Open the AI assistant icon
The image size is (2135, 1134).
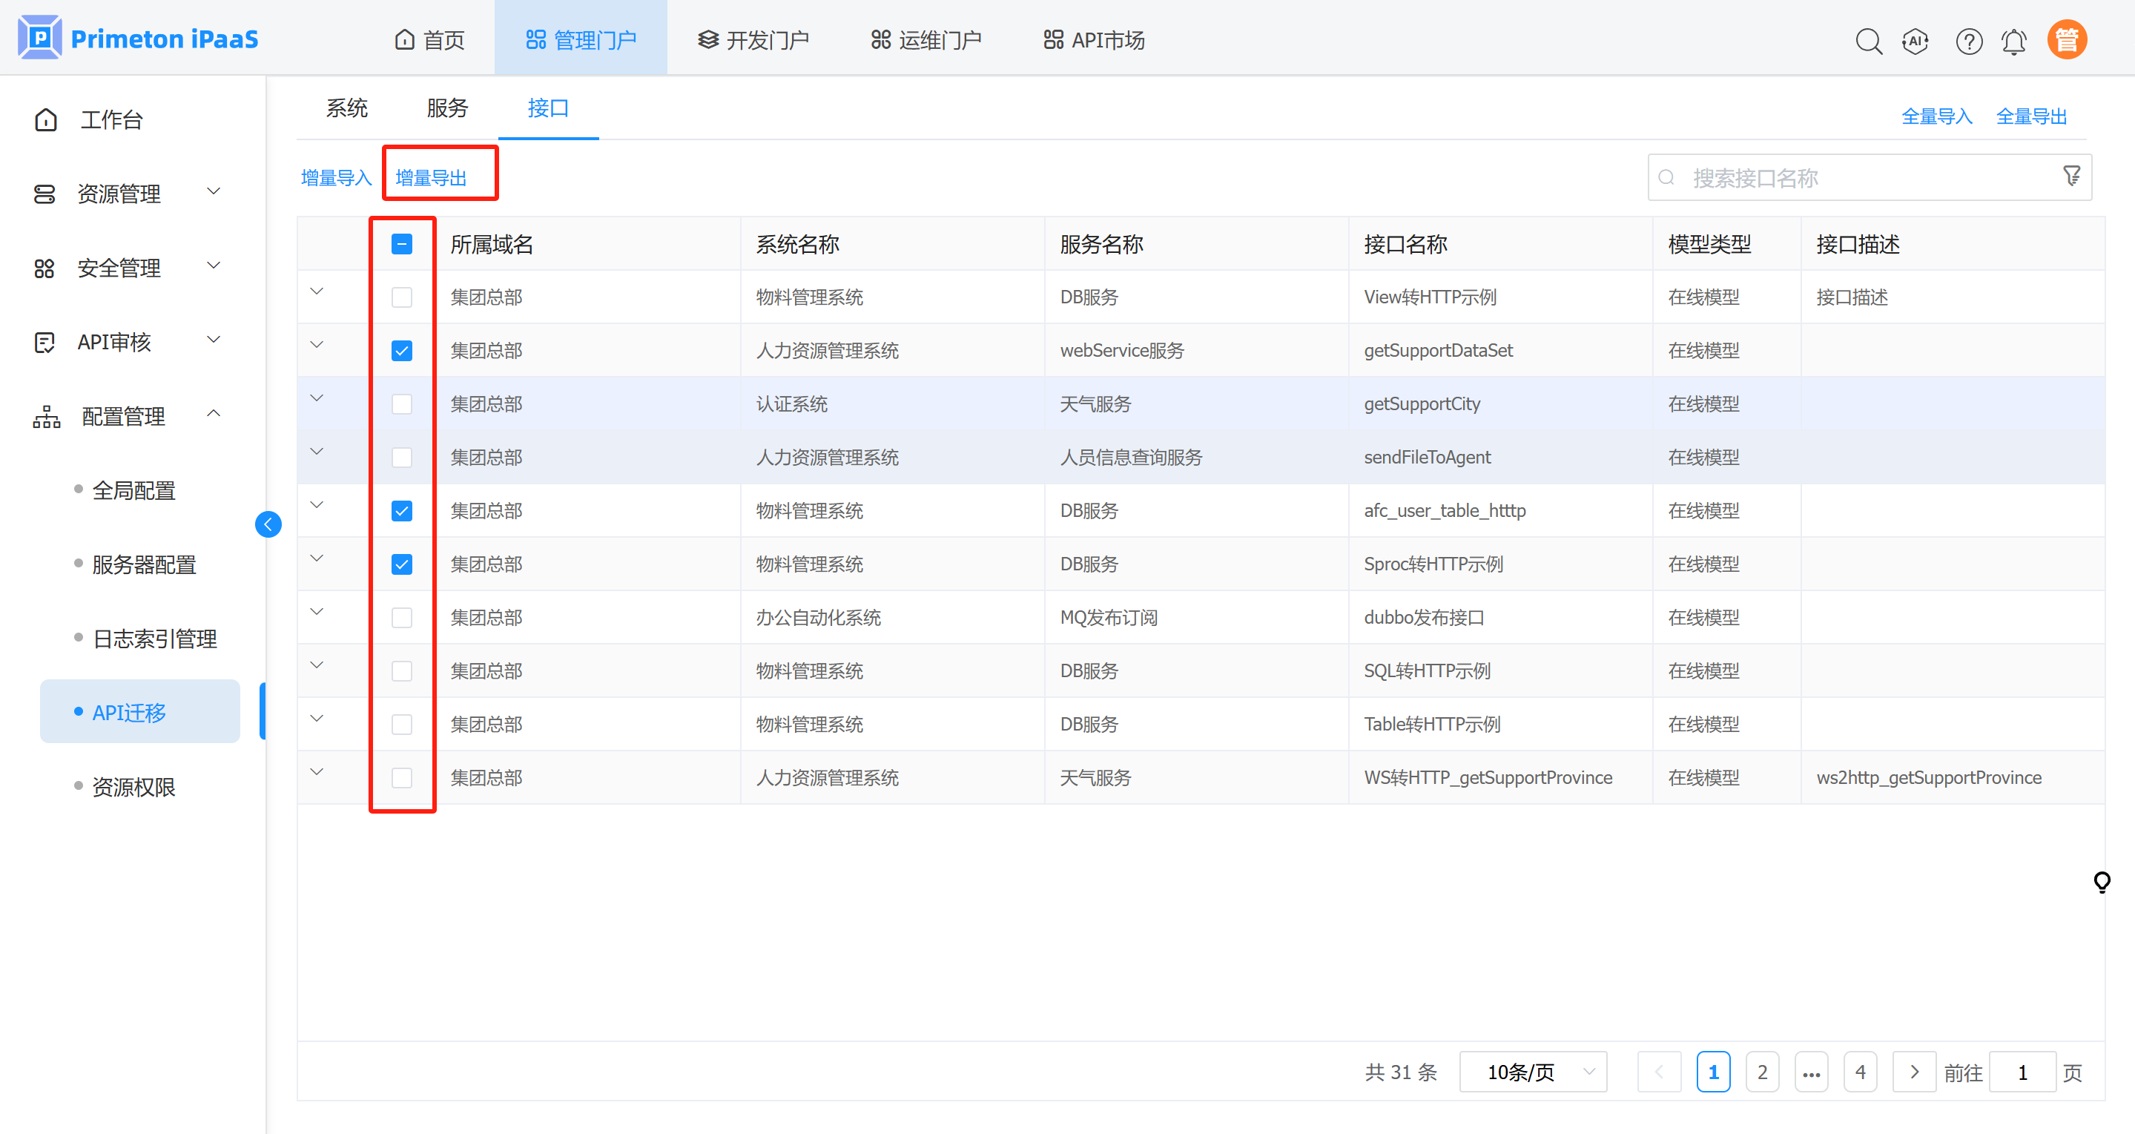coord(1915,40)
